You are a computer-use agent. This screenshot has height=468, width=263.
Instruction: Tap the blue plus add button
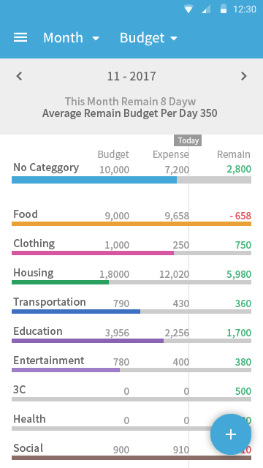231,434
